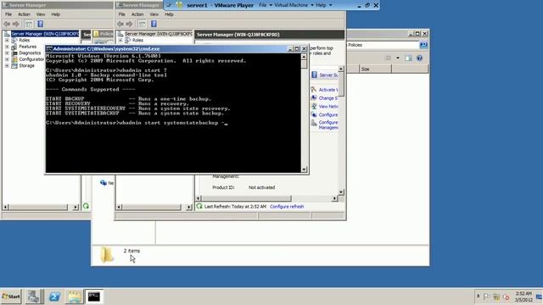This screenshot has height=305, width=543.
Task: Open the view options dropdown arrow in Explorer
Action: [x=398, y=58]
